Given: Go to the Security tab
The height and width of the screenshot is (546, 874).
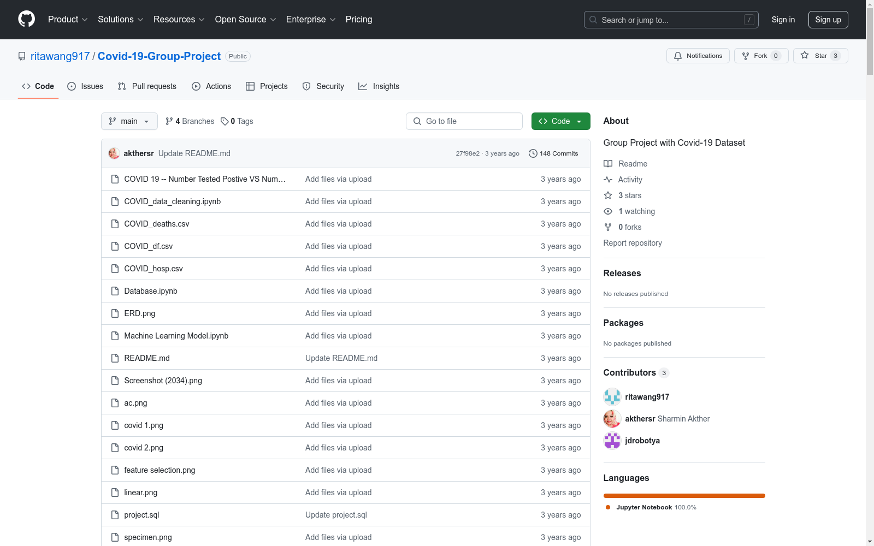Looking at the screenshot, I should click(323, 86).
